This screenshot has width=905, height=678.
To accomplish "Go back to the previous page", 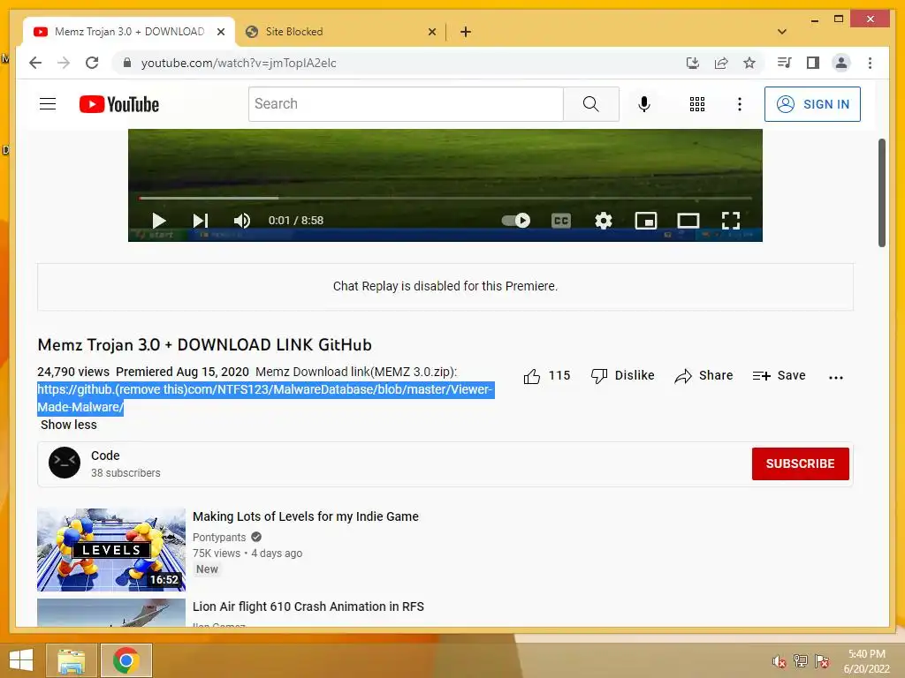I will [x=35, y=63].
